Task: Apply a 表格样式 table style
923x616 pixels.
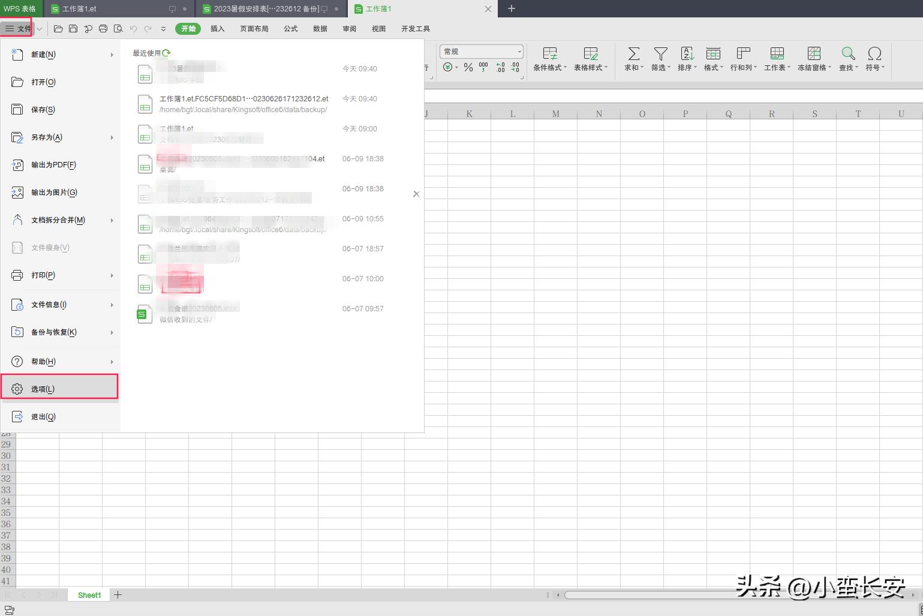Action: pos(590,59)
